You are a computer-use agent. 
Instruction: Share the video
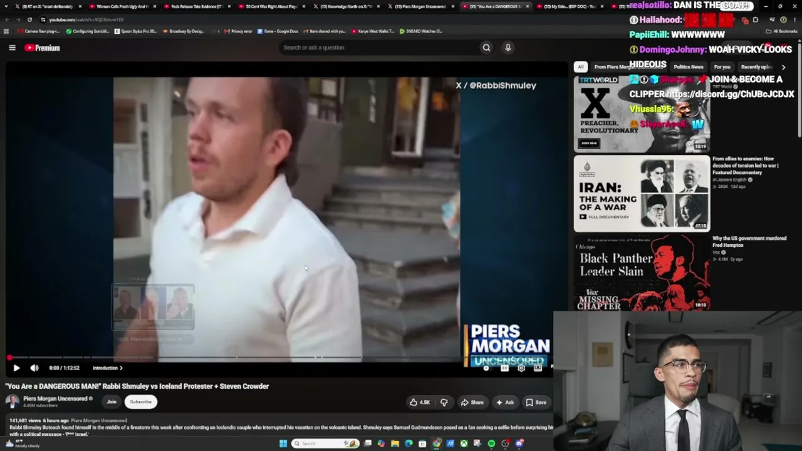point(472,402)
